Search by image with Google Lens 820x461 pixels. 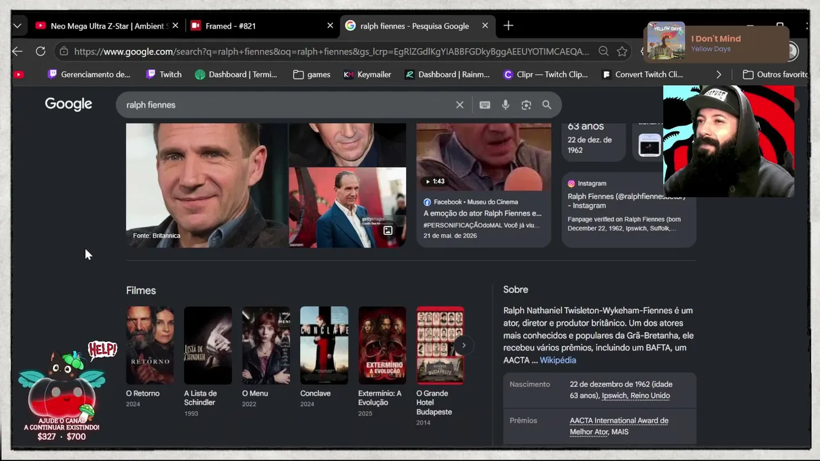[x=526, y=105]
